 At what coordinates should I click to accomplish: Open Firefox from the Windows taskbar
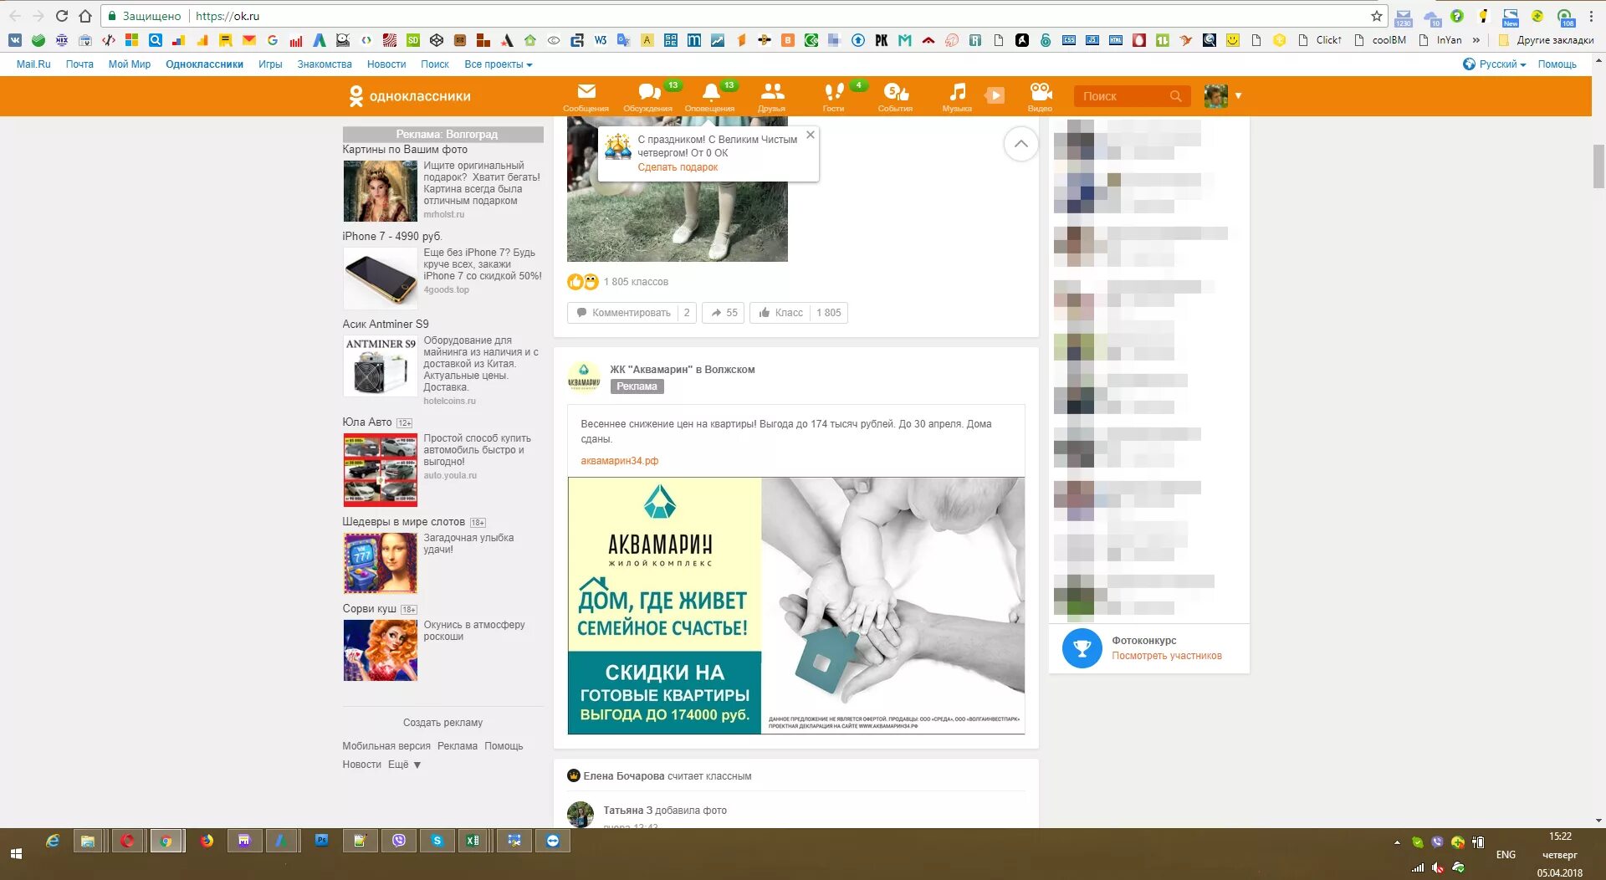[207, 841]
